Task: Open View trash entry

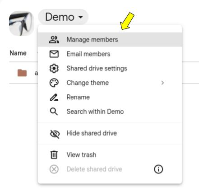Action: pyautogui.click(x=110, y=155)
